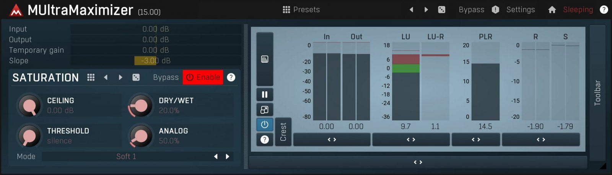Expand the In/Out meter width arrows

[332, 140]
